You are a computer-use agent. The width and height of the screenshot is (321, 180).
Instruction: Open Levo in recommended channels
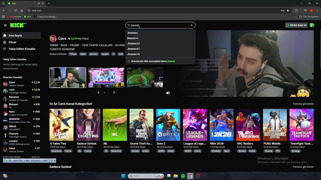(21, 91)
